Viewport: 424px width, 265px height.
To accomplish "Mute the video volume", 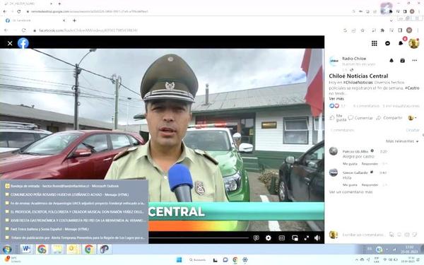I will point(317,238).
